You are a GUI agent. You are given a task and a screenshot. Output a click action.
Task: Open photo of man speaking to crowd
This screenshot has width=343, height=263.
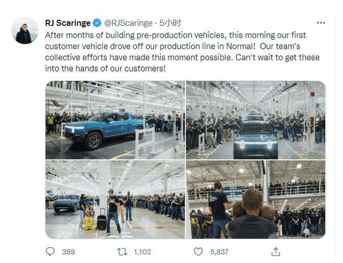[x=115, y=200]
